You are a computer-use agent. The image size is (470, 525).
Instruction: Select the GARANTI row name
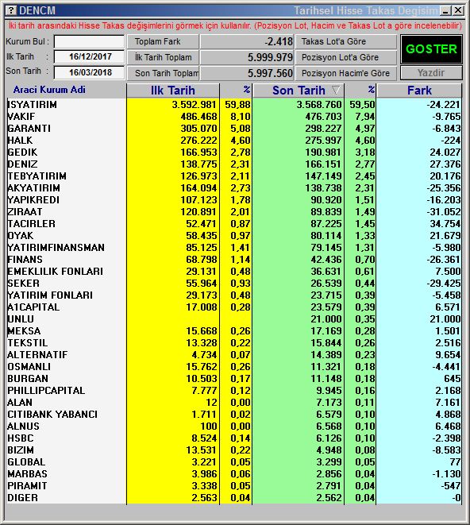[29, 129]
